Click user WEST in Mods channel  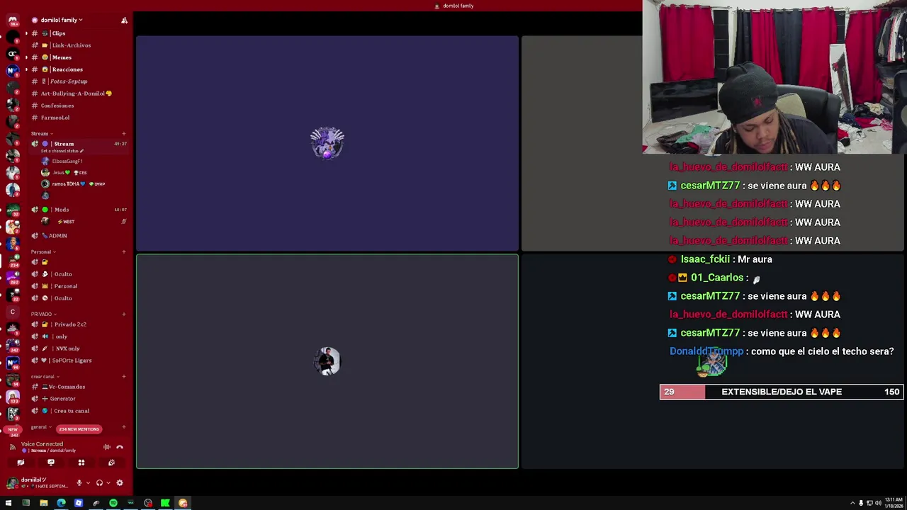pyautogui.click(x=67, y=222)
